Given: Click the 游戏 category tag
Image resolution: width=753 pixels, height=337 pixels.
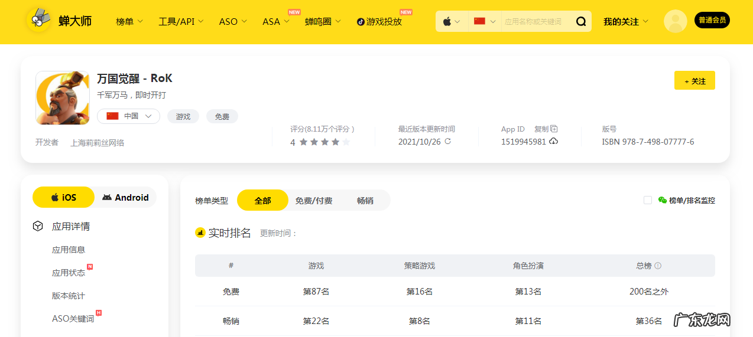Looking at the screenshot, I should (x=183, y=116).
